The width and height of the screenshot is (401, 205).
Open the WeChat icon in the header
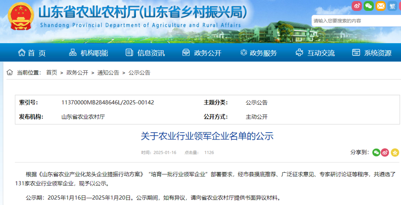(x=368, y=6)
